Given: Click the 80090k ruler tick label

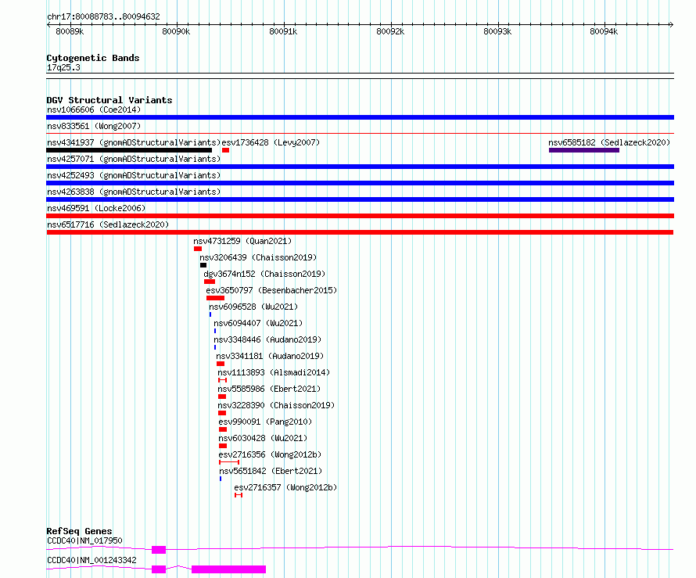Looking at the screenshot, I should (x=176, y=31).
